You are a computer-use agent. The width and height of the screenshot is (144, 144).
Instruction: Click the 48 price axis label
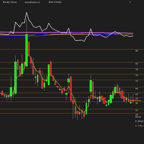[x=137, y=115]
